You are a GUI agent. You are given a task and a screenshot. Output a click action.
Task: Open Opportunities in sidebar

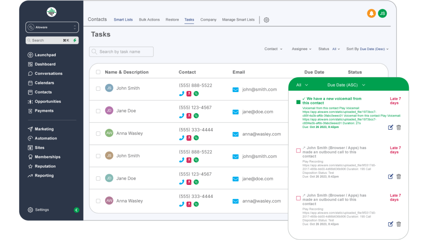pyautogui.click(x=44, y=101)
